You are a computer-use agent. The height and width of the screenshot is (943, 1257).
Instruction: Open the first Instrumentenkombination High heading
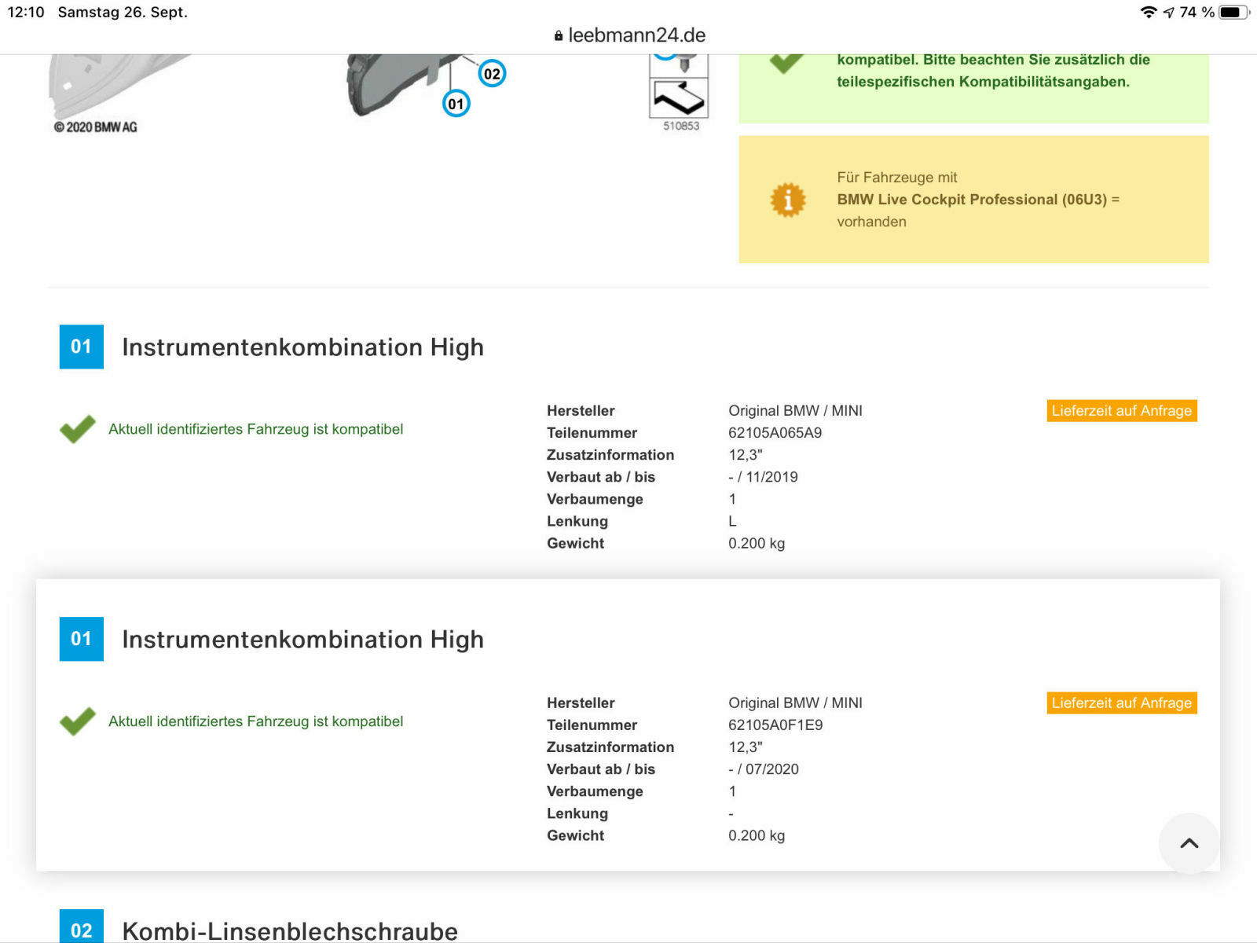click(302, 347)
